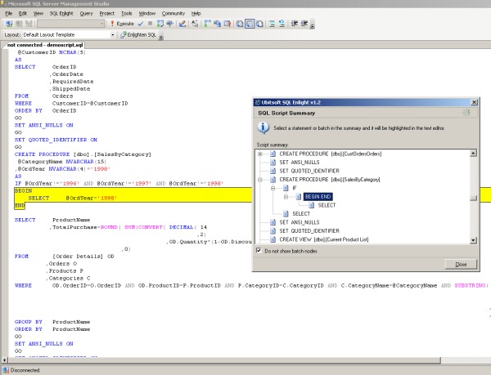Open the Query menu

87,13
